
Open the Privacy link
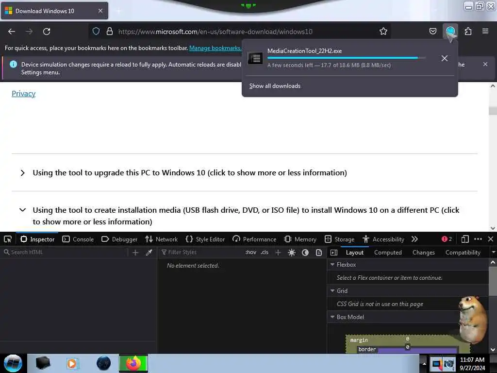23,94
